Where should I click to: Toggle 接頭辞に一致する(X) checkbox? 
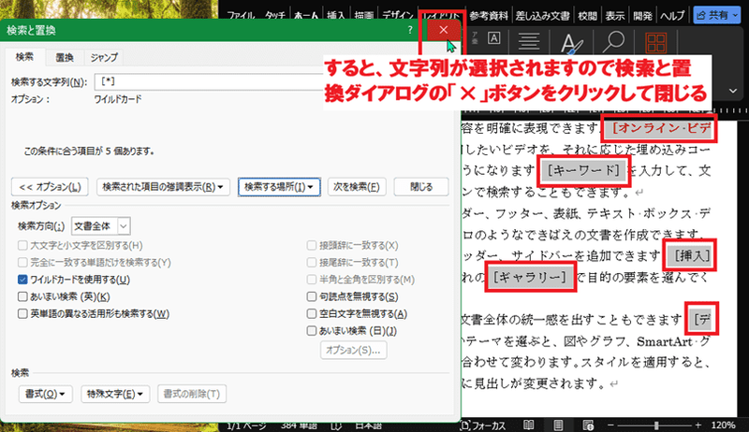pyautogui.click(x=312, y=246)
